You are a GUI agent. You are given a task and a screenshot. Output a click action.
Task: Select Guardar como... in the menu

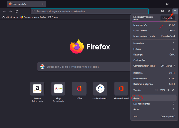[x=154, y=78]
